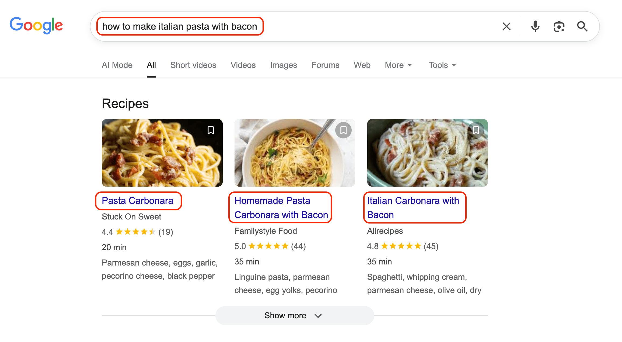Click the Google logo
This screenshot has height=342, width=622.
pos(36,25)
